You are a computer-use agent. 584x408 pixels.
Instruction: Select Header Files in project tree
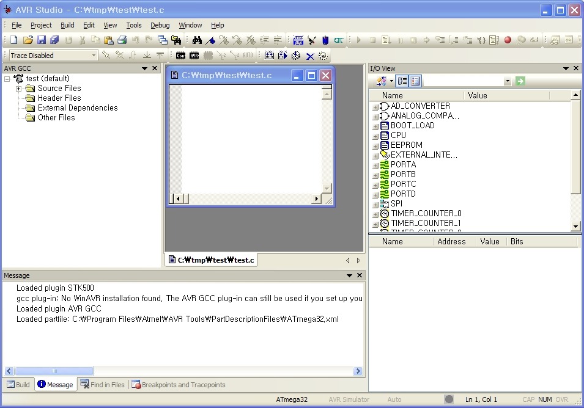click(59, 98)
